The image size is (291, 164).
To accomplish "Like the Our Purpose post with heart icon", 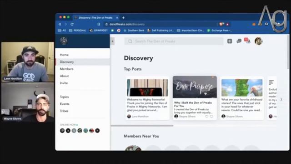I will coord(206,117).
